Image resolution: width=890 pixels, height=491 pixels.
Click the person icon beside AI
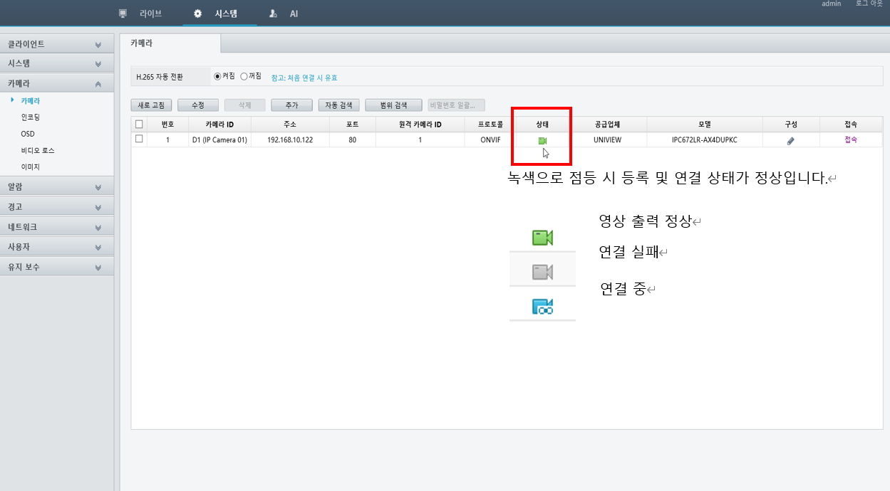click(x=273, y=14)
